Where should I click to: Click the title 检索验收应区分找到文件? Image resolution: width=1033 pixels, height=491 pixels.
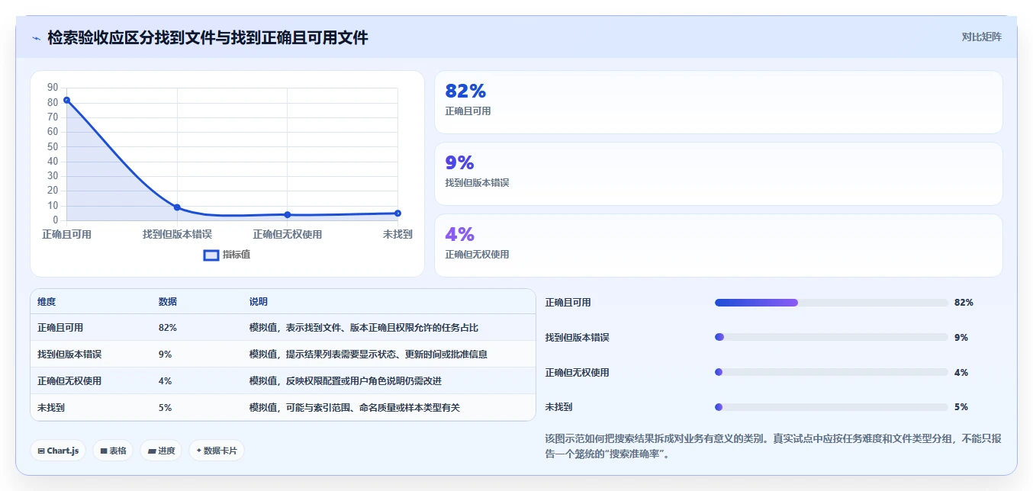click(208, 37)
